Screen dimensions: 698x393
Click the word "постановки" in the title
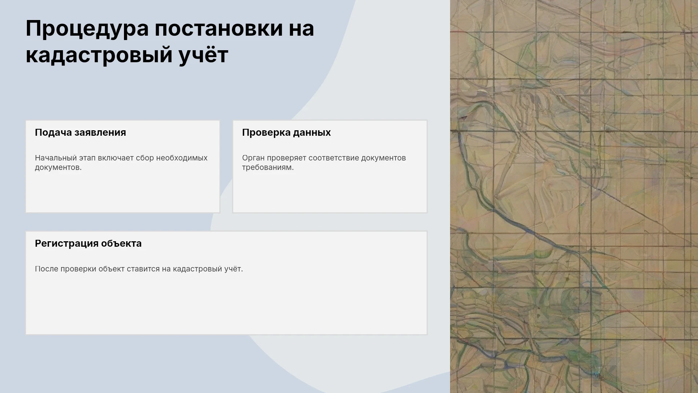click(219, 29)
